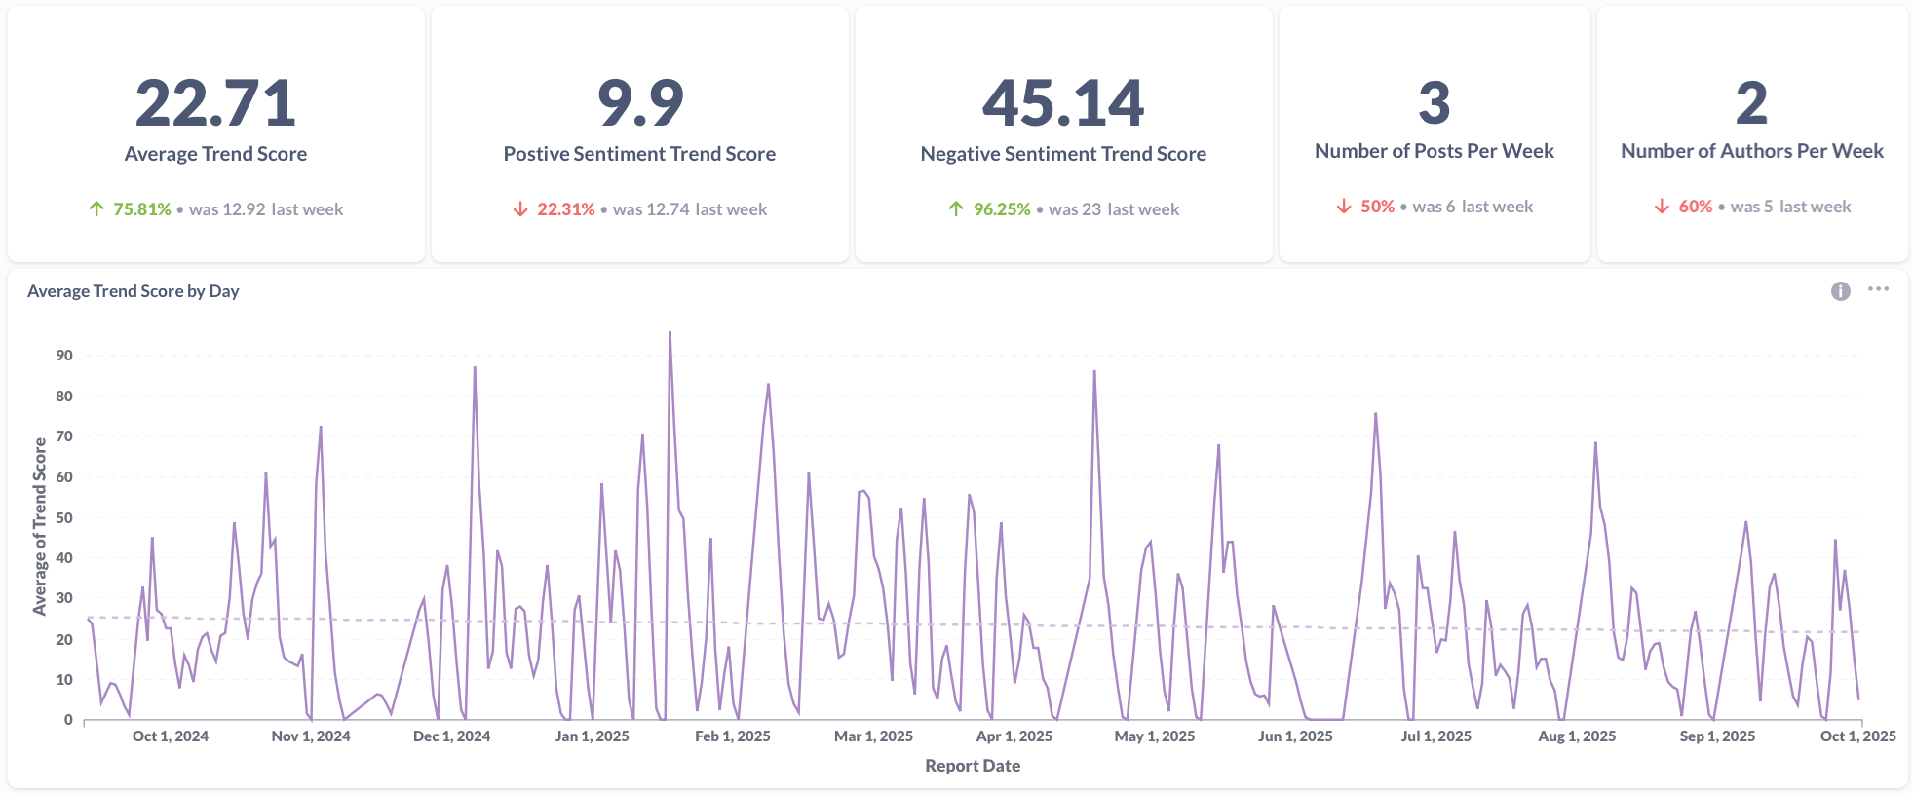
Task: Open the Average Trend Score by Day title
Action: (x=134, y=291)
